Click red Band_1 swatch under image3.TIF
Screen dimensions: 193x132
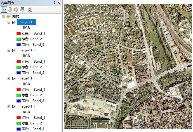pos(18,33)
